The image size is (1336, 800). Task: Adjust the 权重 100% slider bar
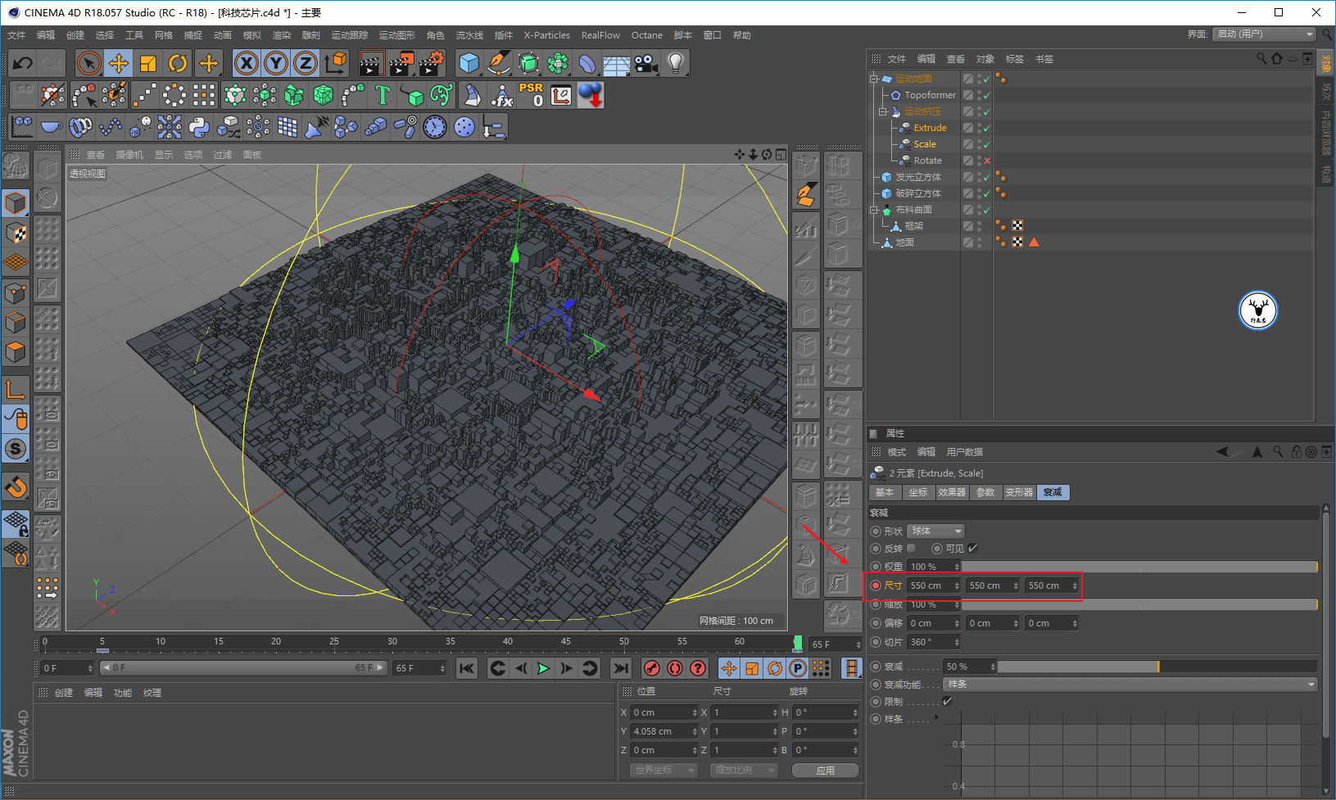(x=1139, y=567)
